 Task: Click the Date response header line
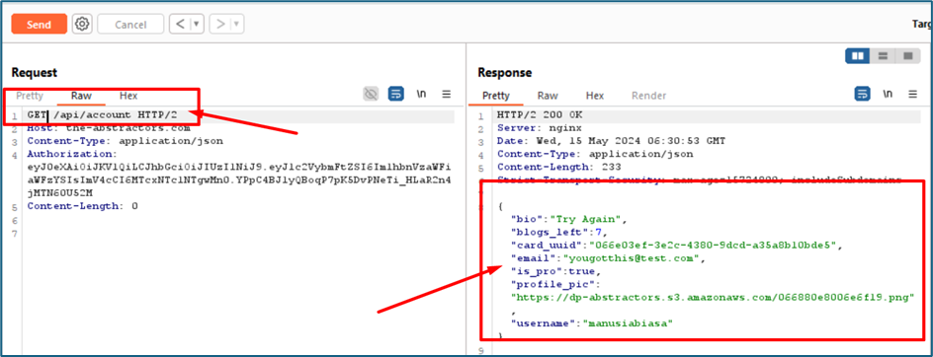tap(611, 141)
